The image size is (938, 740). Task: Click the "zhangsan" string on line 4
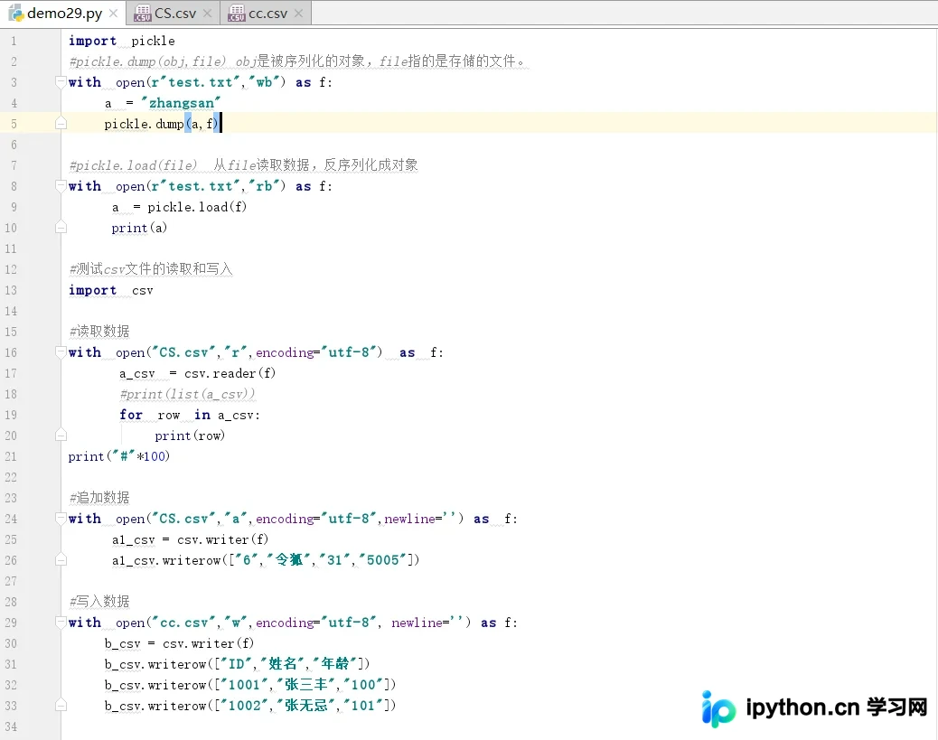(181, 103)
